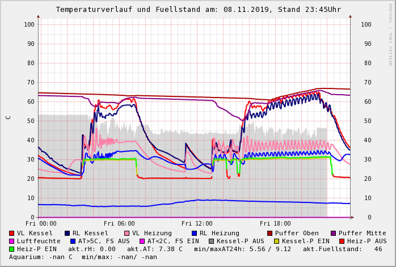Select the gray Kessel-P AUS legend swatch
This screenshot has height=267, width=396.
click(211, 241)
